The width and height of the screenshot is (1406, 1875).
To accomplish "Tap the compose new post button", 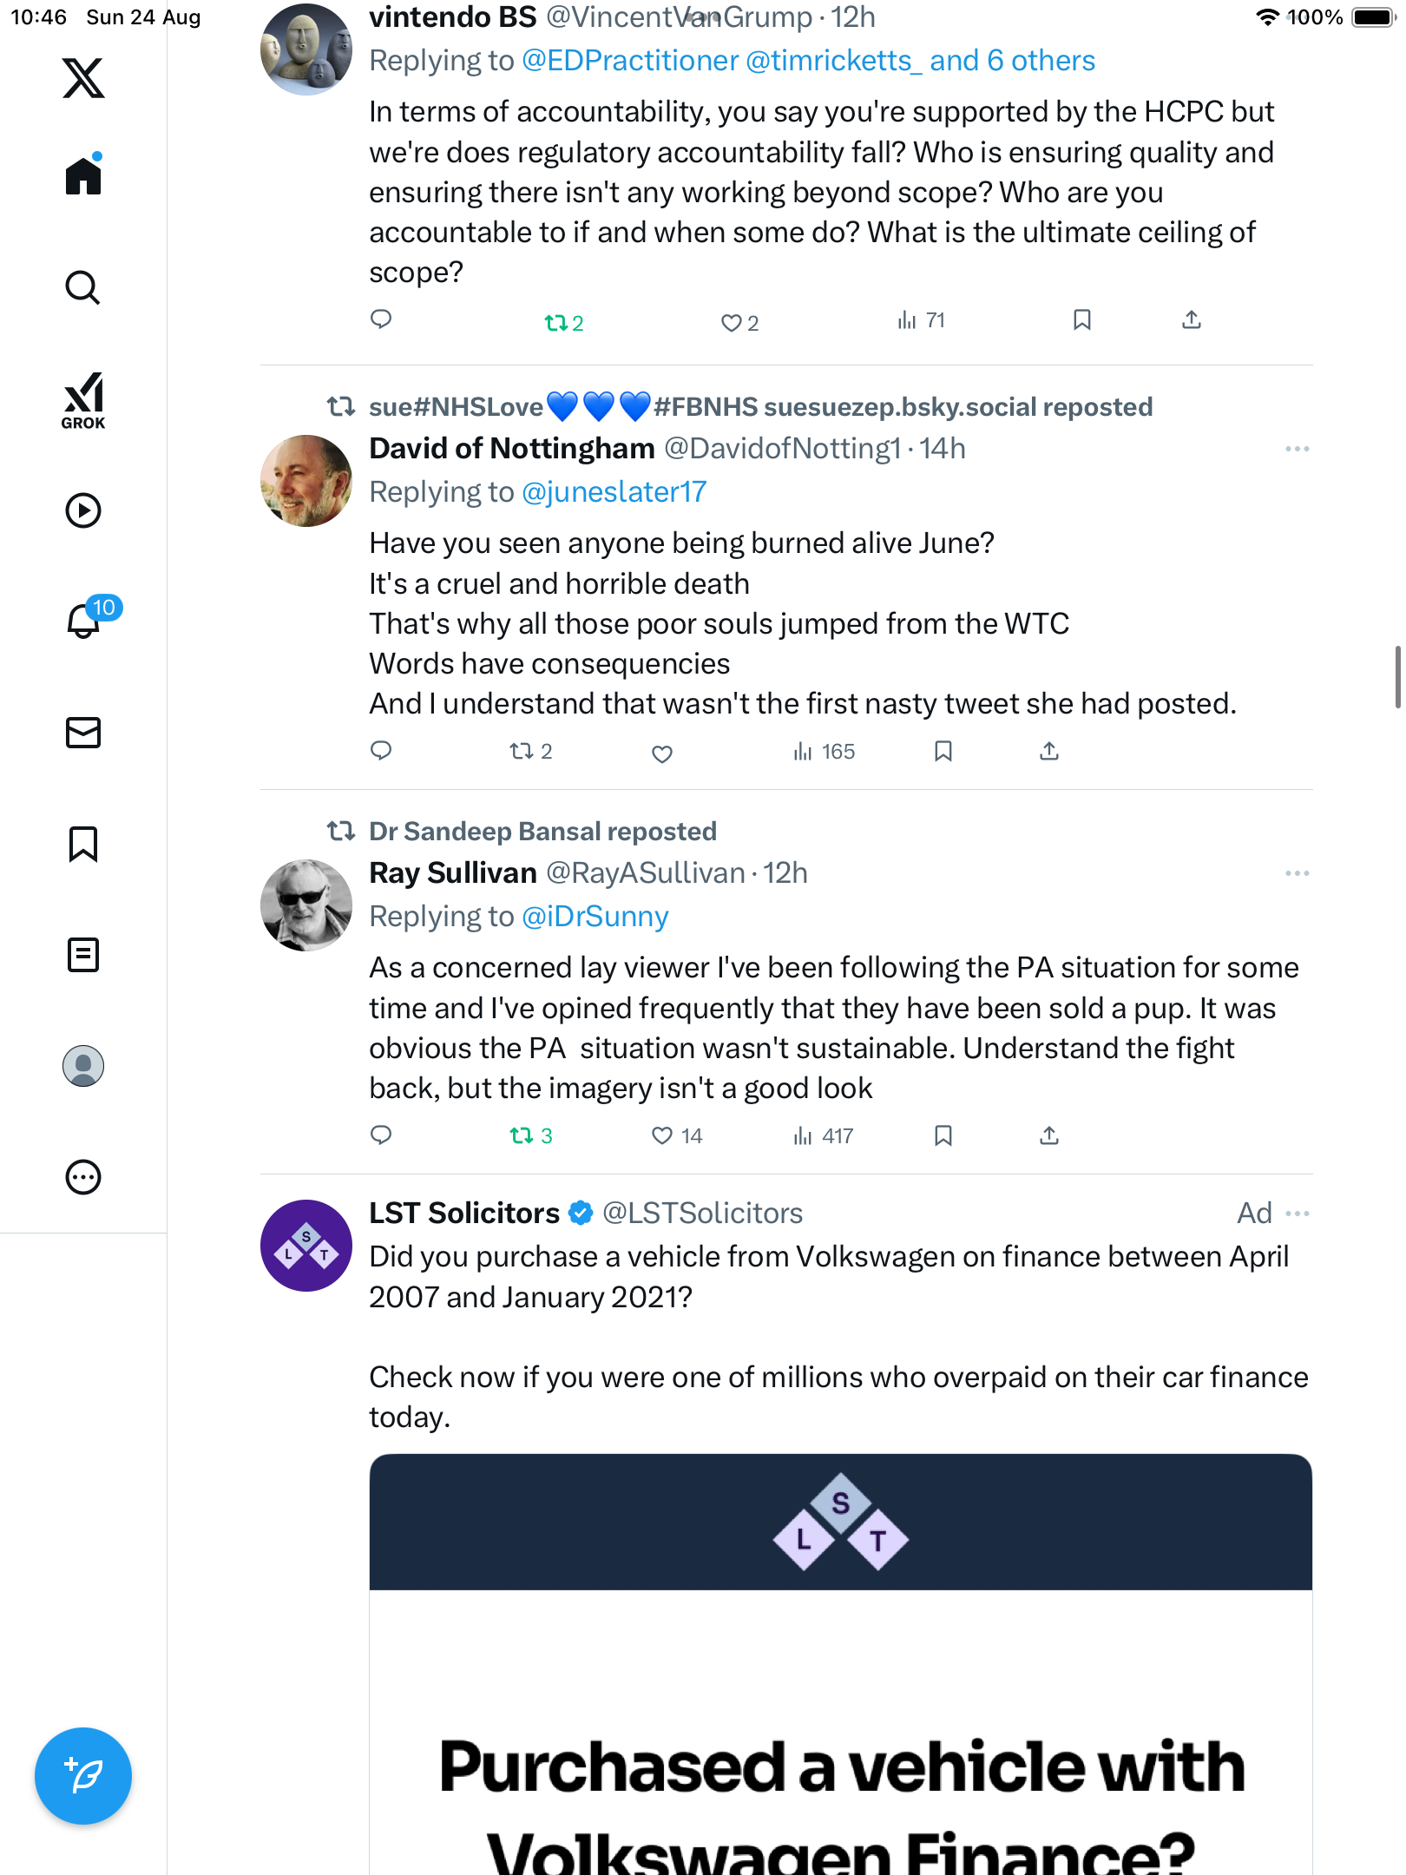I will click(83, 1775).
